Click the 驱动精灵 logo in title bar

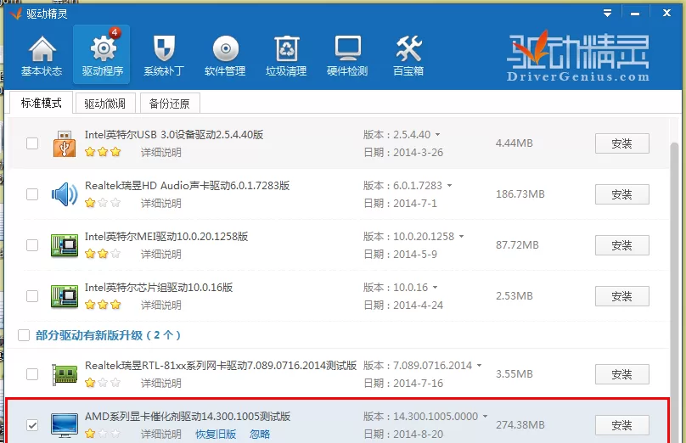17,14
